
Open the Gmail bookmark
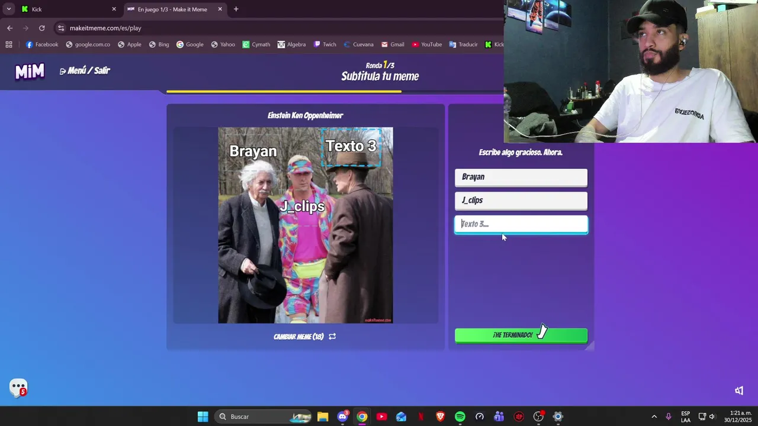[x=393, y=44]
